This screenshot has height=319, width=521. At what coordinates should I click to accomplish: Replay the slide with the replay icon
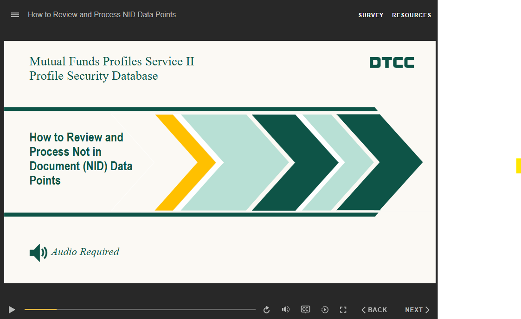click(266, 310)
